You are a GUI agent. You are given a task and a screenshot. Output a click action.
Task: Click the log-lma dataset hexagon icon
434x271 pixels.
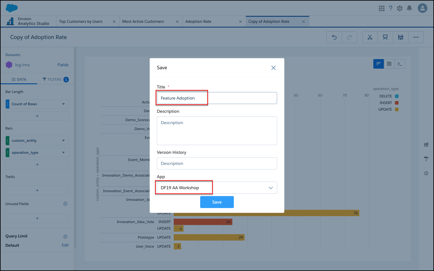pyautogui.click(x=9, y=65)
